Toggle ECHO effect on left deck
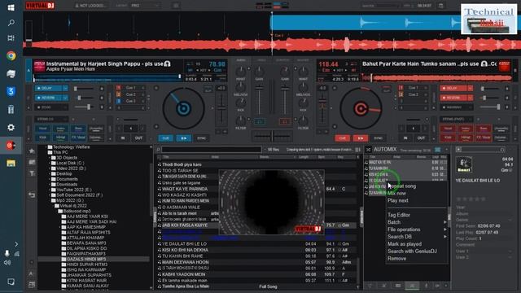Image resolution: width=521 pixels, height=293 pixels. [49, 107]
